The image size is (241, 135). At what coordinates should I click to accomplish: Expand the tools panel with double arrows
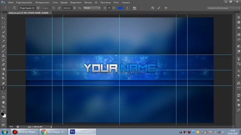click(x=2, y=12)
